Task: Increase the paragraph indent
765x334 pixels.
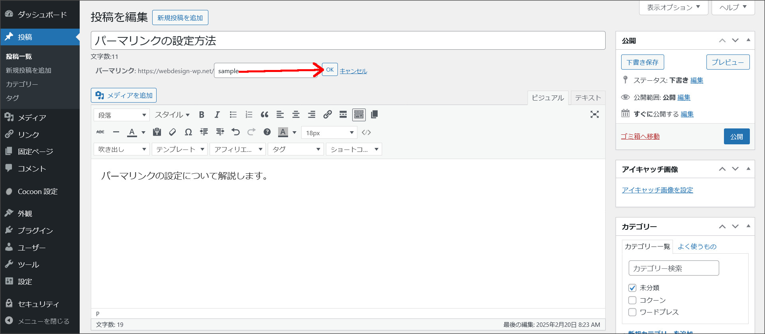Action: click(220, 132)
